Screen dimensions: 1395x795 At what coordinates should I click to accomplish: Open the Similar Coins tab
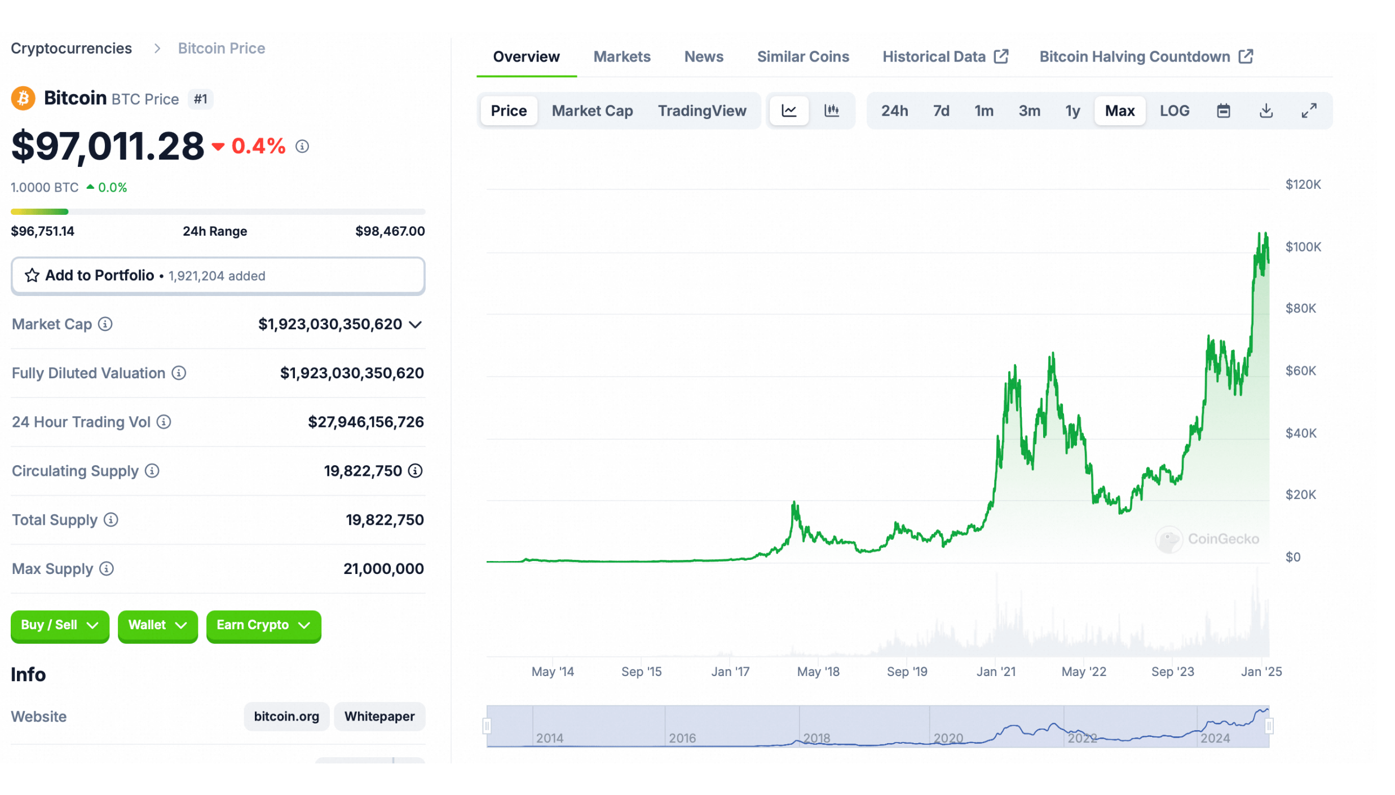[x=802, y=56]
